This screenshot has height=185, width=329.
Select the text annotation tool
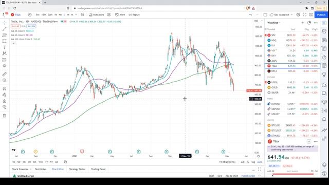click(5, 47)
